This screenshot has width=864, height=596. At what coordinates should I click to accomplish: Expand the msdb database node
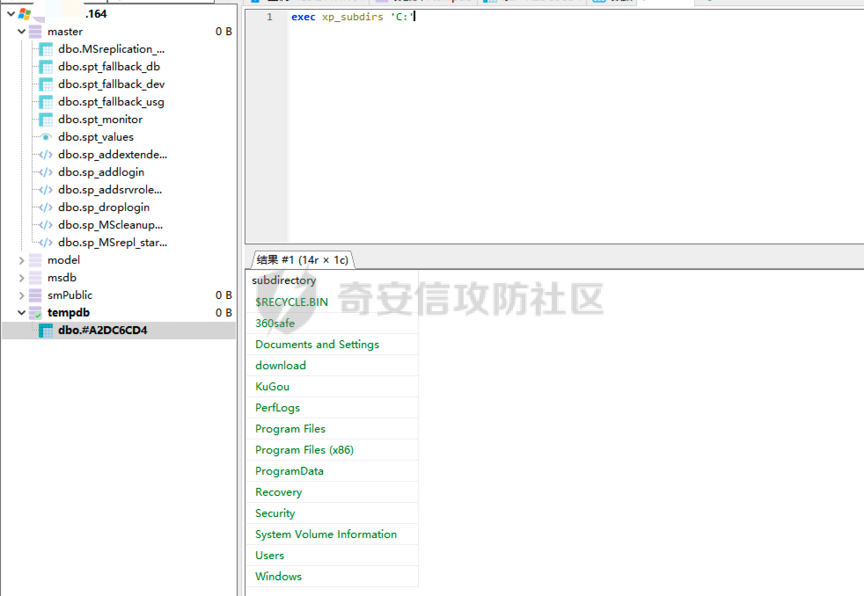(x=22, y=278)
